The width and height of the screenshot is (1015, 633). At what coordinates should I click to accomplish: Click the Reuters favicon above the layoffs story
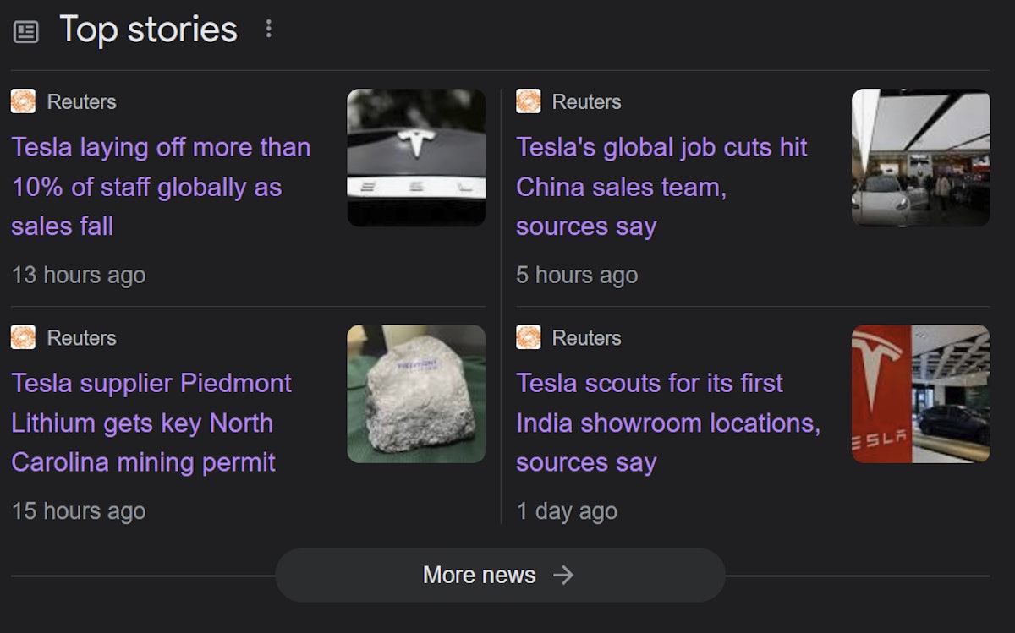[x=23, y=101]
